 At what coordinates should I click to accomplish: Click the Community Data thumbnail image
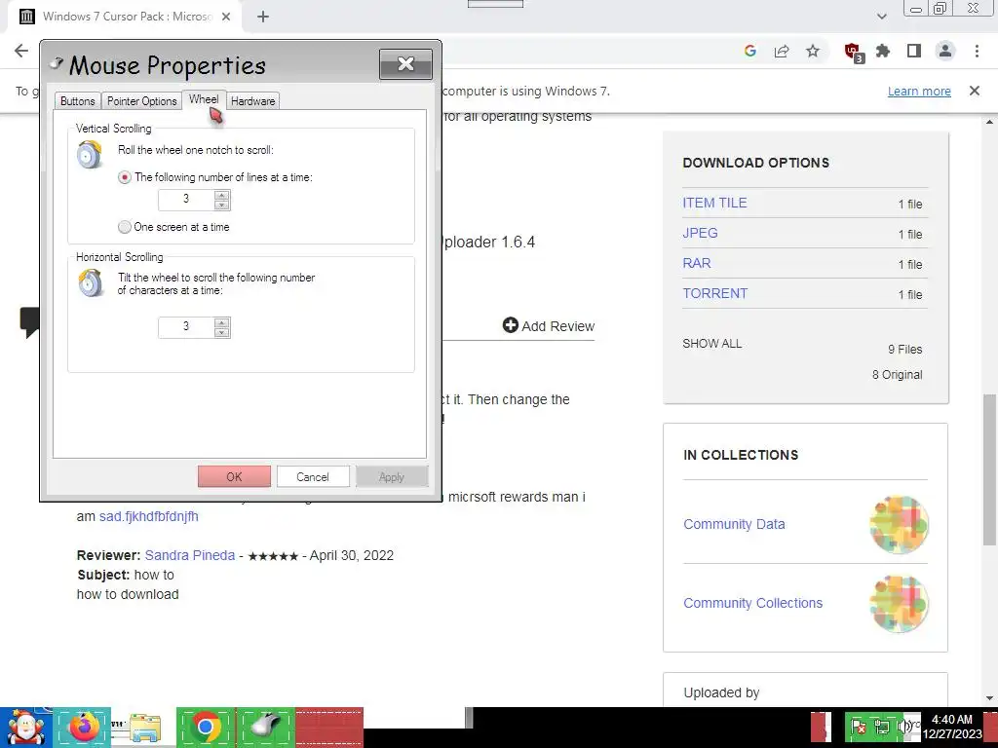[x=899, y=524]
